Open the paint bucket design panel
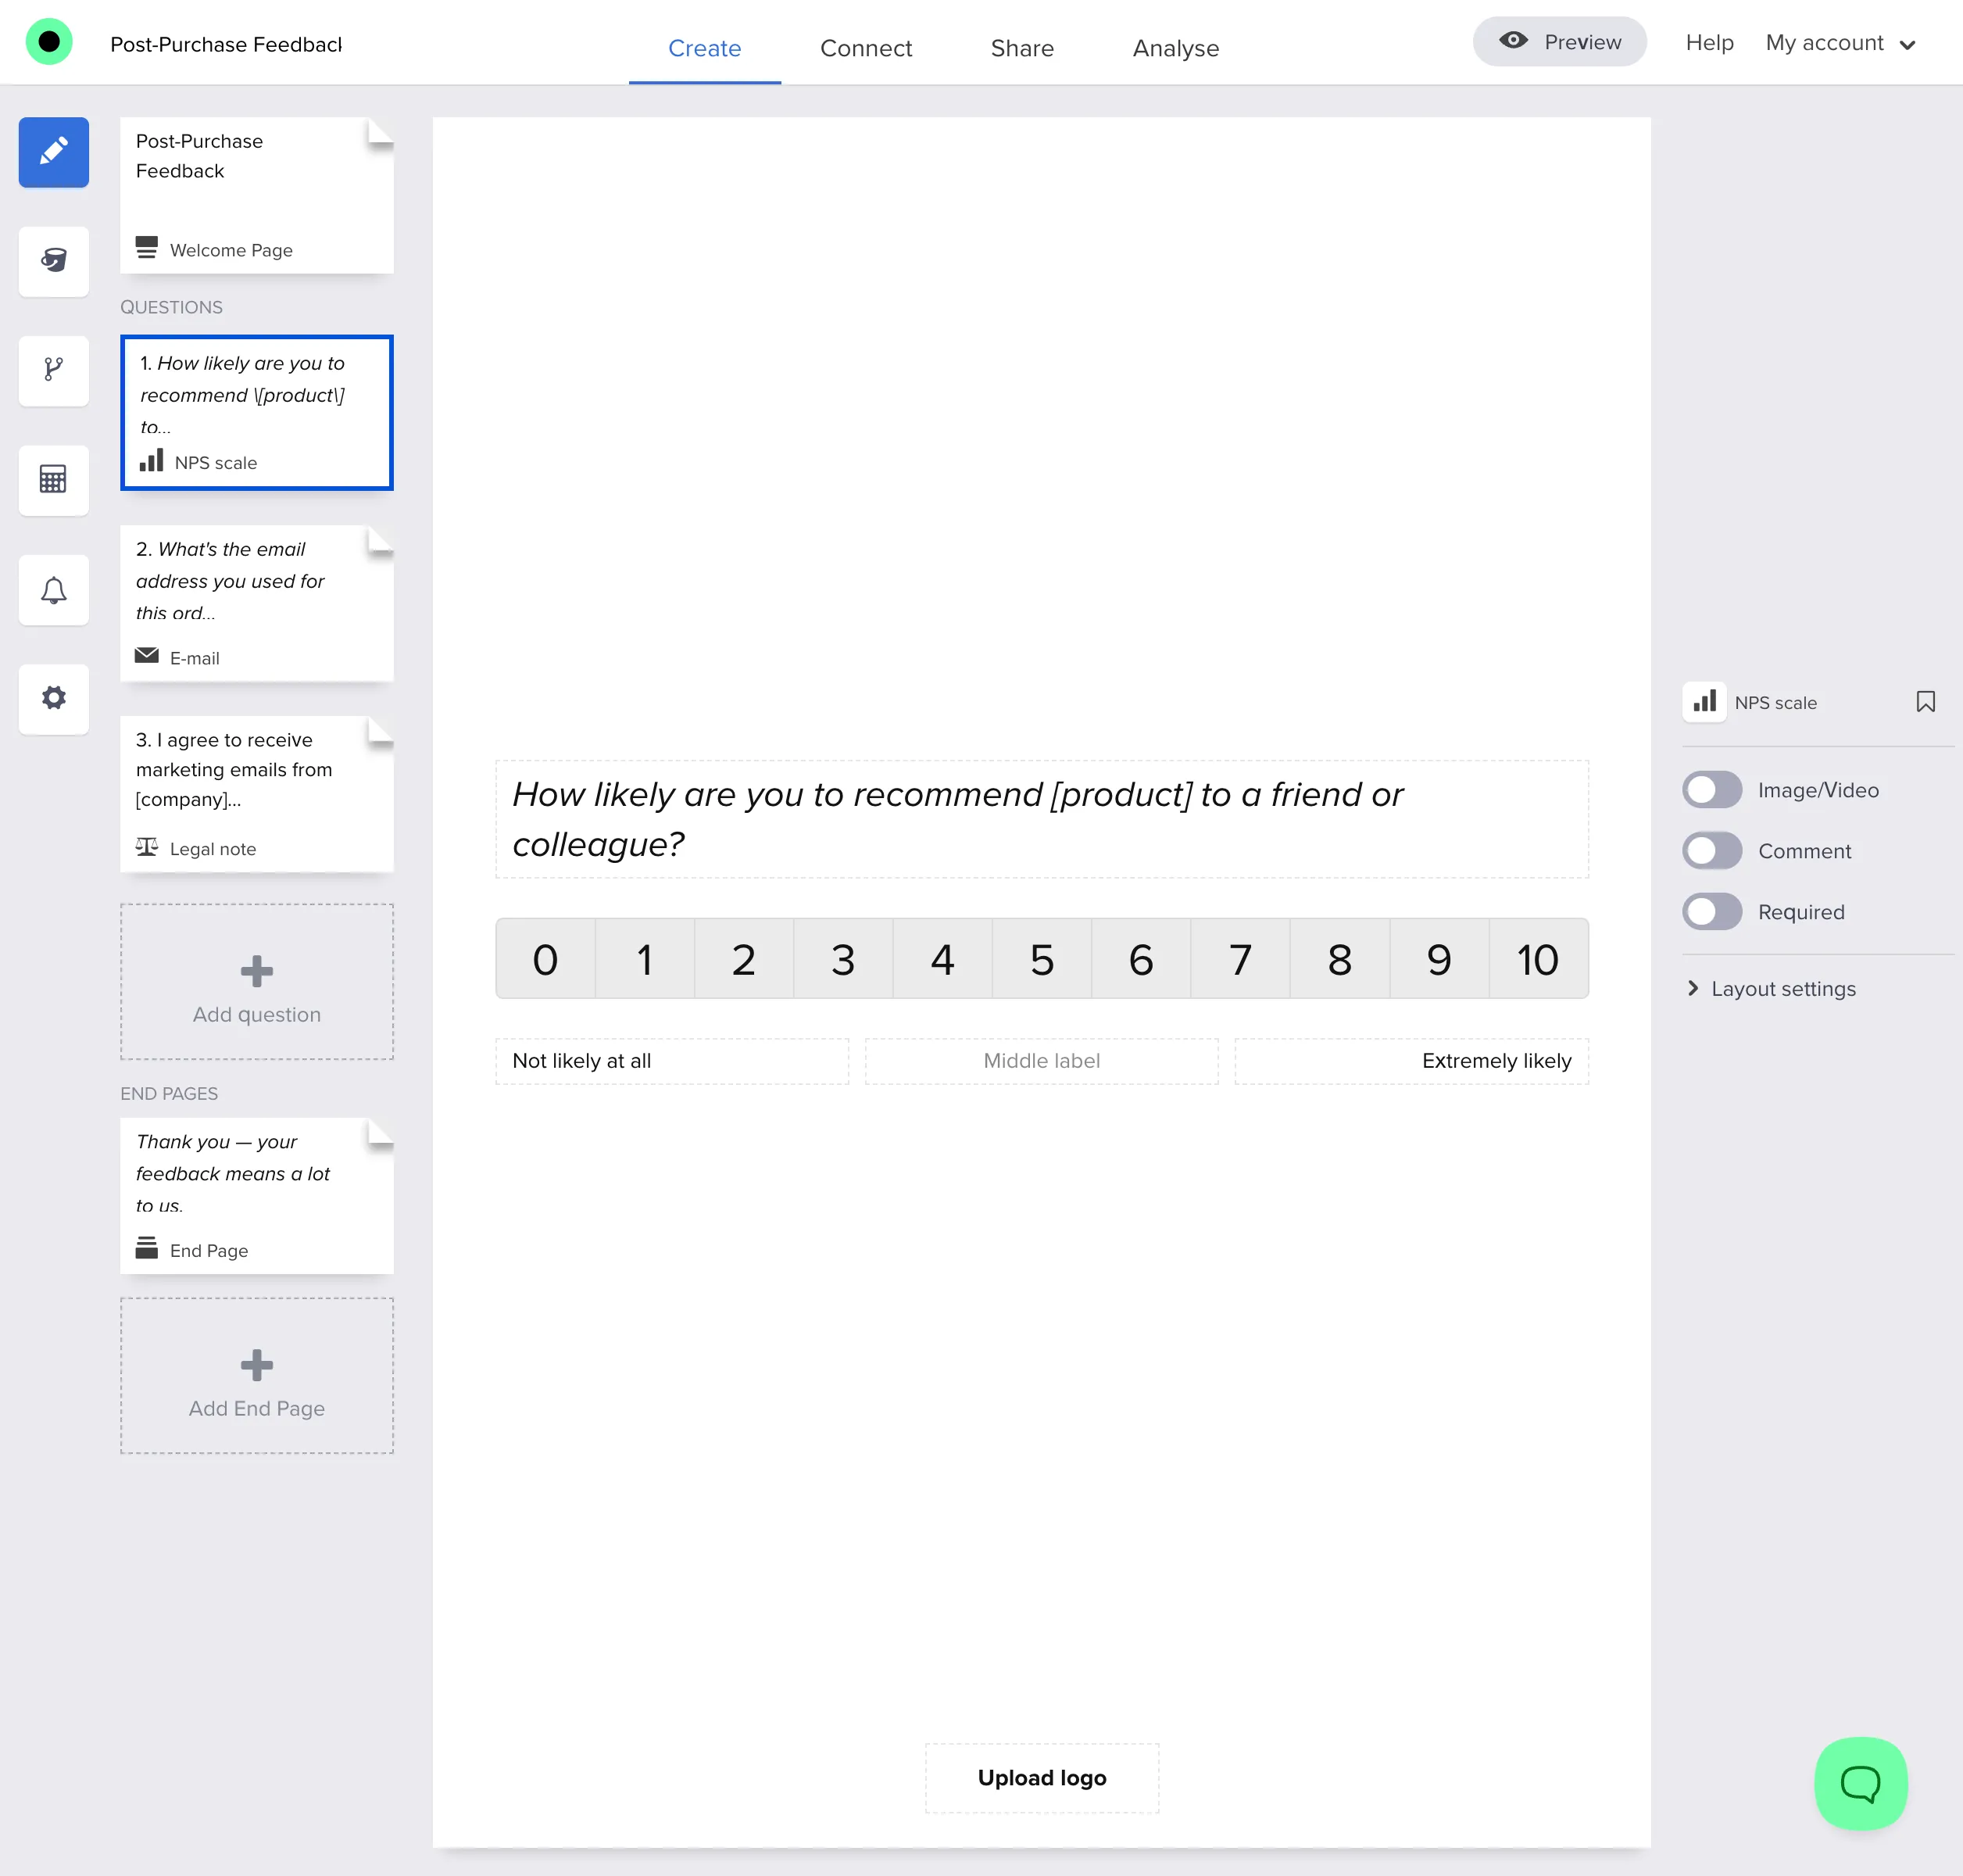The width and height of the screenshot is (1963, 1876). (54, 261)
